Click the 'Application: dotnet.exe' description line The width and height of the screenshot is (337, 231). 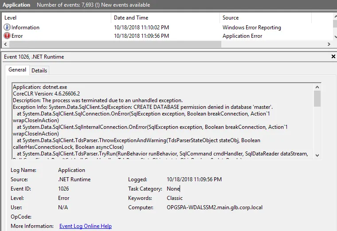coord(40,87)
